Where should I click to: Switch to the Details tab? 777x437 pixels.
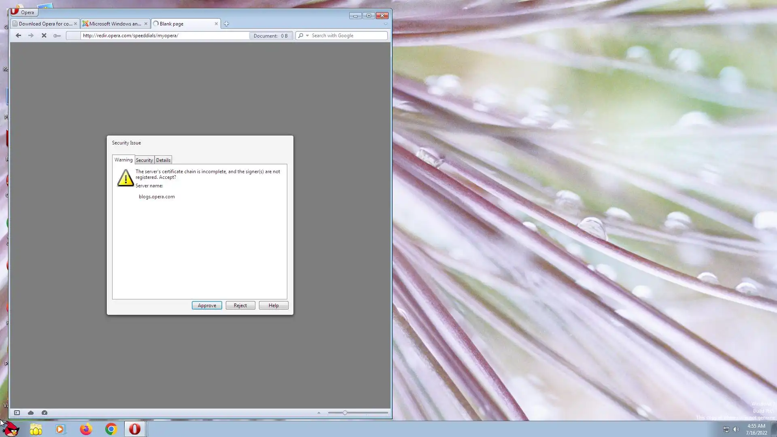(163, 160)
